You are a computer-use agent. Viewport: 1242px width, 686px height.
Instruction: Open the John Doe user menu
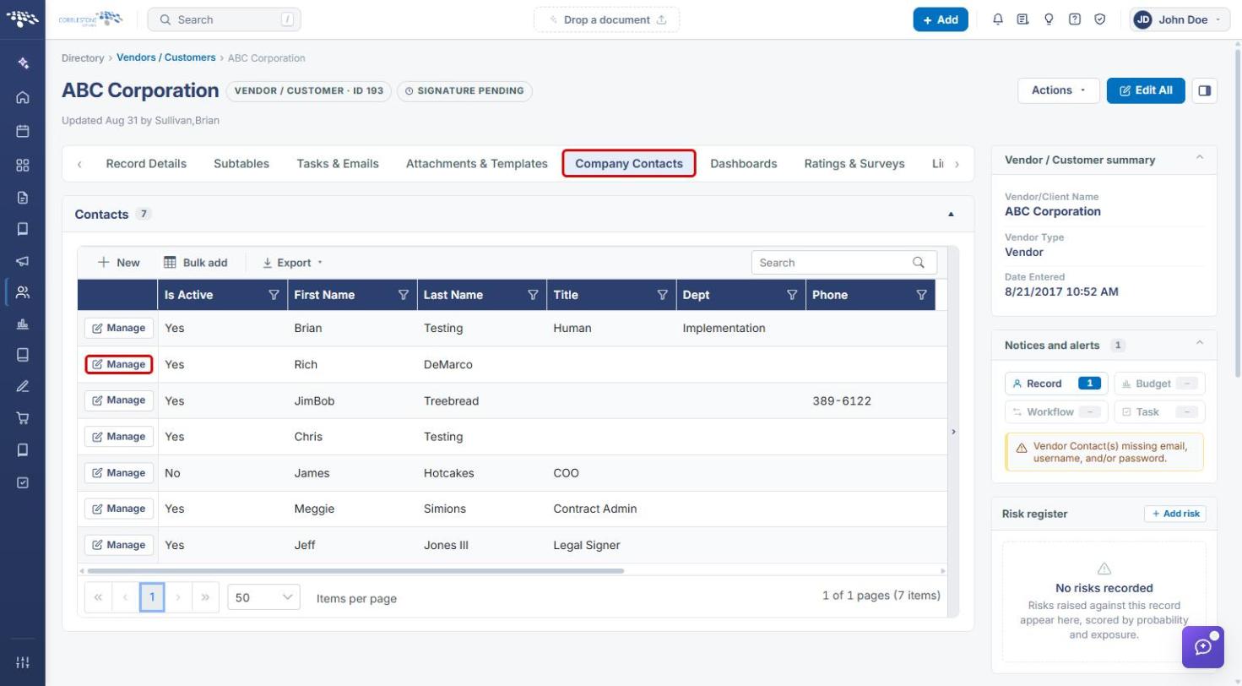coord(1179,19)
